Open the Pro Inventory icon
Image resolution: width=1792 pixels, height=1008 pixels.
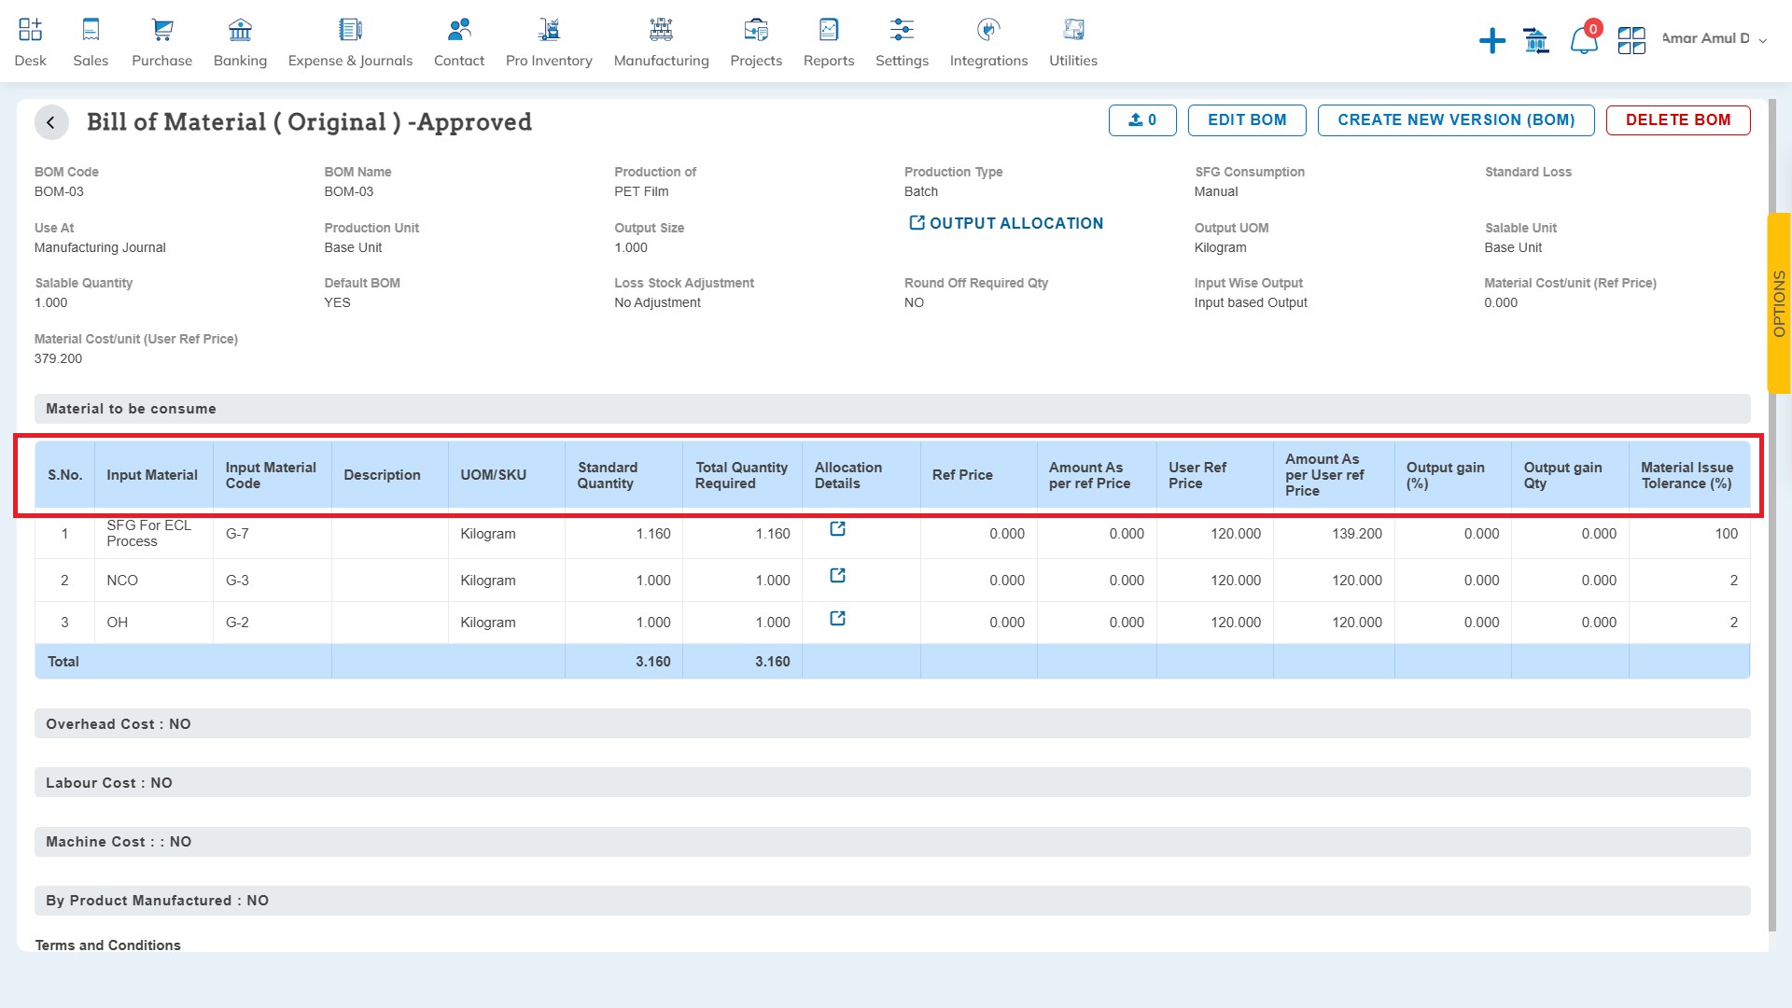(549, 30)
